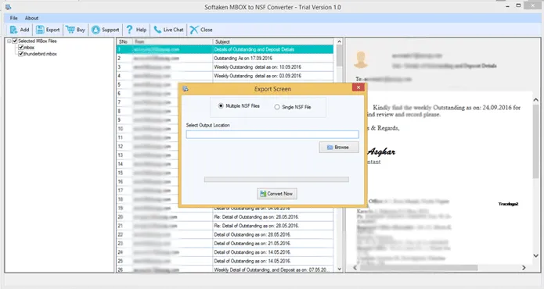Select email Weekly Outstanding detail 10.09.2016
The width and height of the screenshot is (544, 289).
(225, 67)
